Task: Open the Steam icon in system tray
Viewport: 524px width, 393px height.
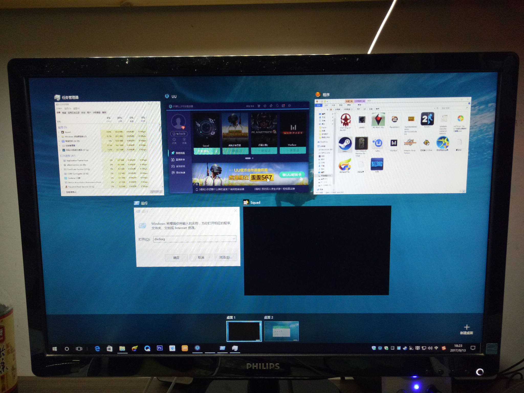Action: click(x=405, y=348)
